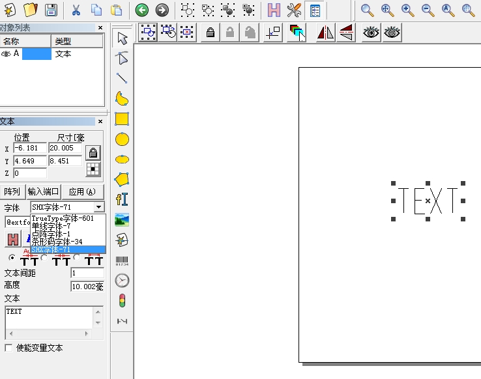Select the Text tool in left toolbar
481x379 pixels.
click(x=122, y=199)
